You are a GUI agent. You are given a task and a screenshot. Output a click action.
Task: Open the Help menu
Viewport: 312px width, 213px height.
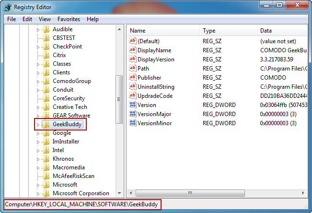tap(92, 19)
